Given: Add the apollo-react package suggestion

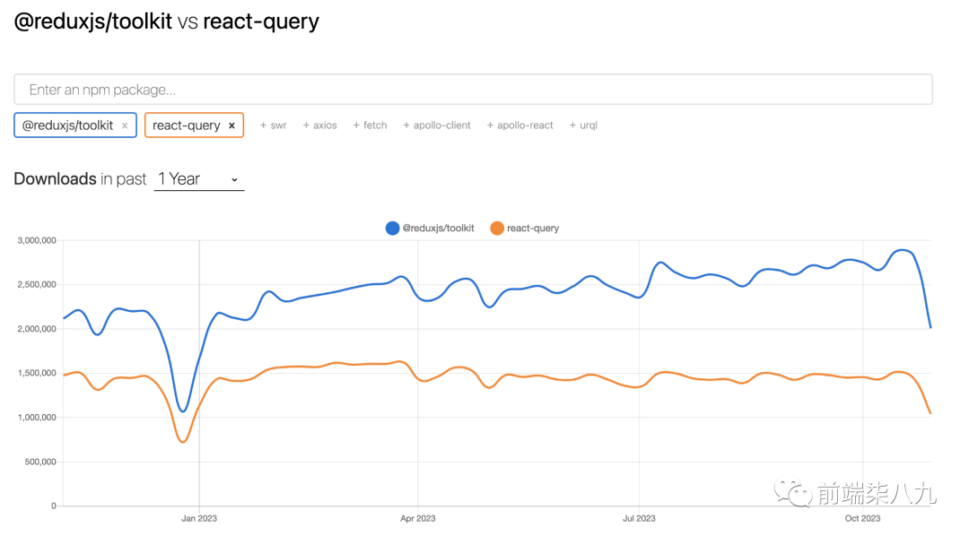Looking at the screenshot, I should point(519,125).
